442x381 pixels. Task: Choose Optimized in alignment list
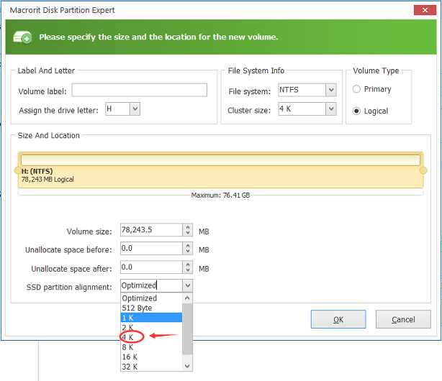(151, 298)
